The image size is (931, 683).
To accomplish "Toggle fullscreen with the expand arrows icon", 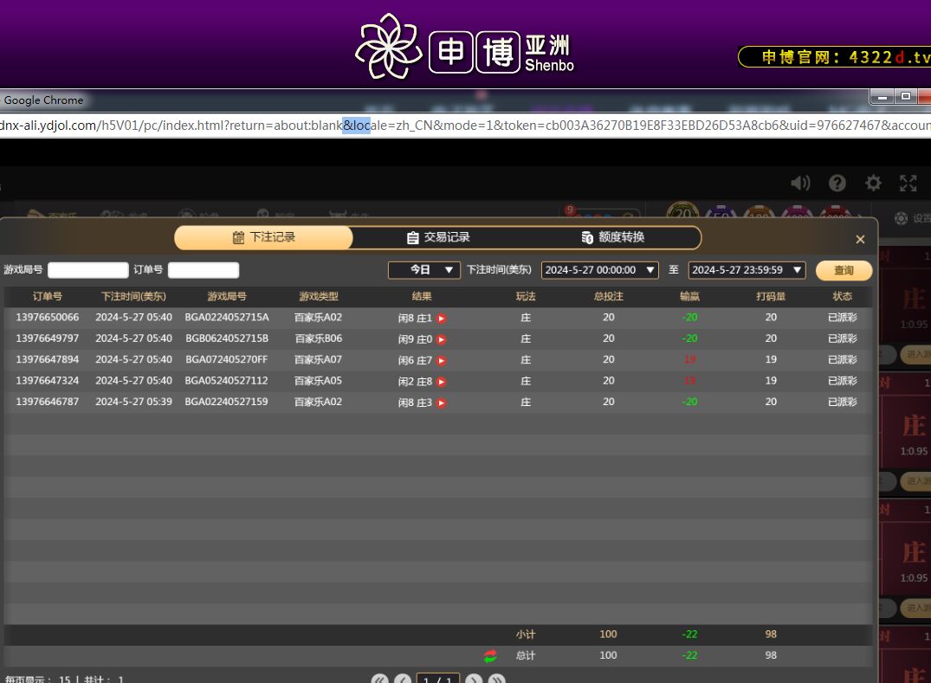I will point(908,183).
